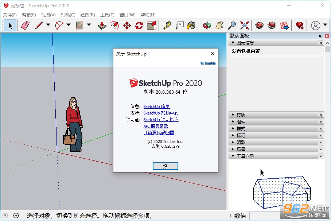
Task: Open the API 服务条款 link
Action: [x=156, y=126]
